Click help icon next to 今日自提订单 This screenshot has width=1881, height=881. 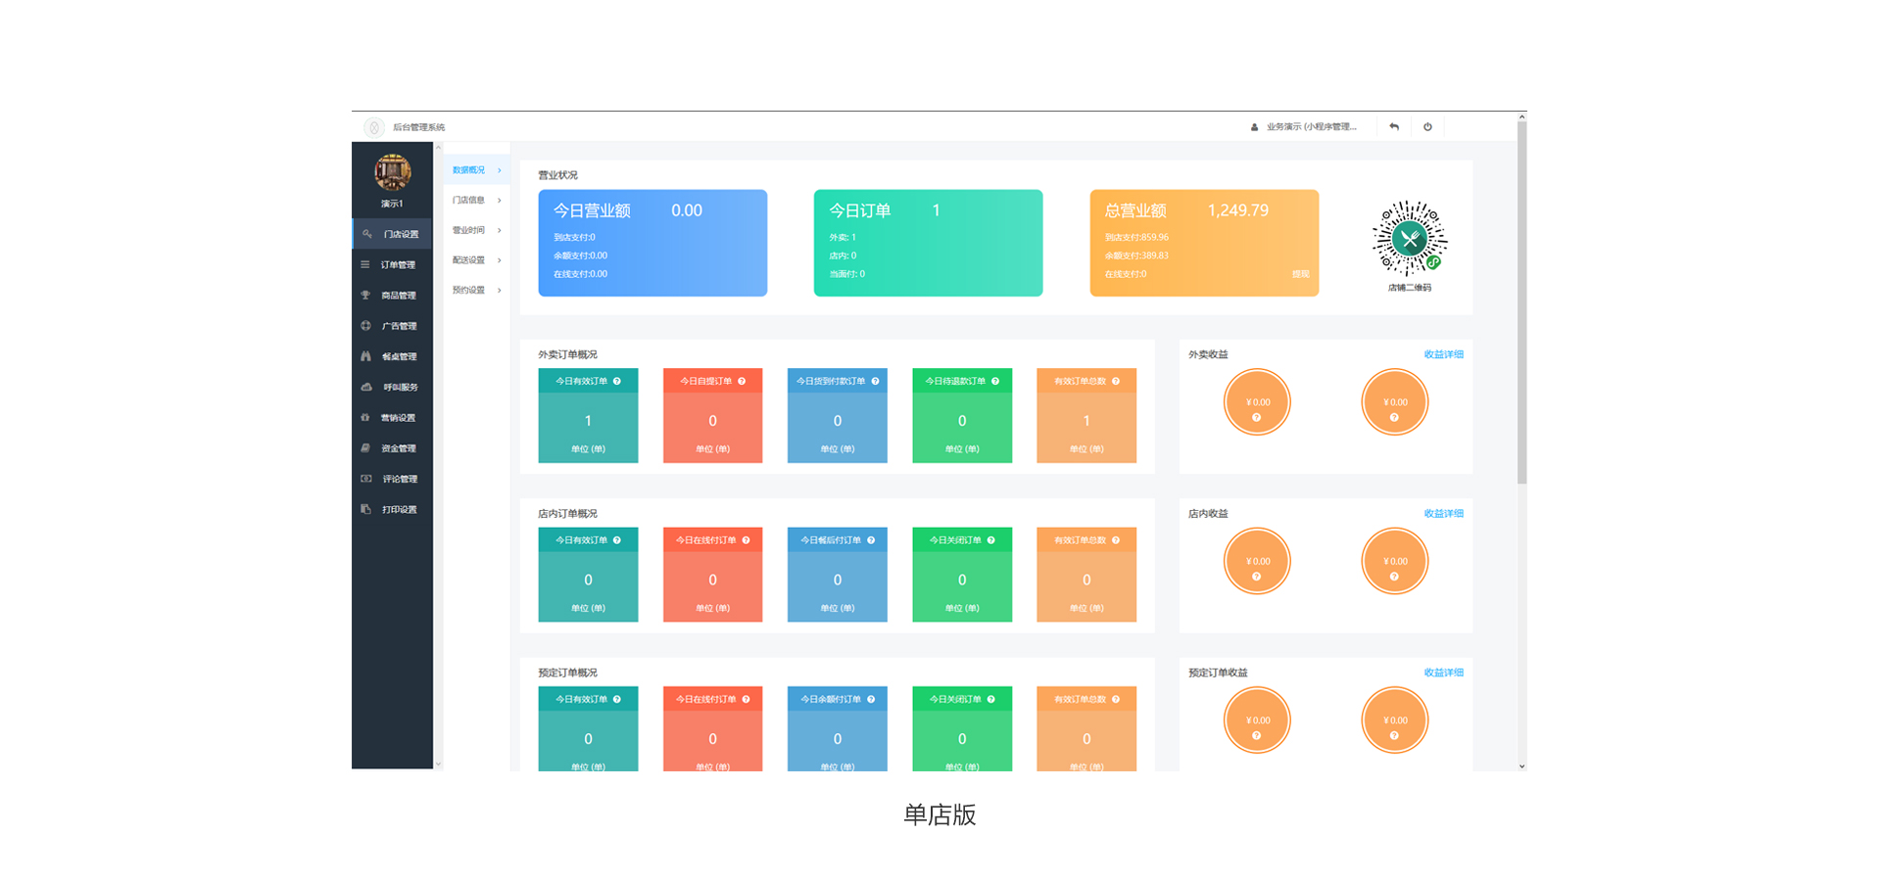click(x=742, y=381)
